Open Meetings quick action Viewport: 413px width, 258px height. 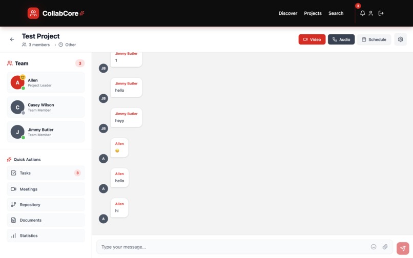point(46,189)
